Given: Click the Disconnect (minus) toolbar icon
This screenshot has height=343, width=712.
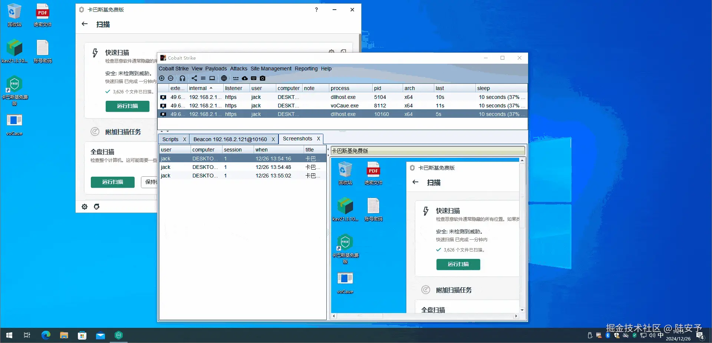Looking at the screenshot, I should [171, 78].
